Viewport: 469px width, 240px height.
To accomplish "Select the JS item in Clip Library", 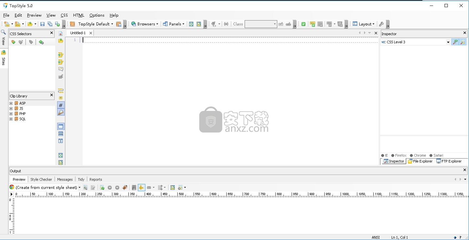I will pos(21,108).
